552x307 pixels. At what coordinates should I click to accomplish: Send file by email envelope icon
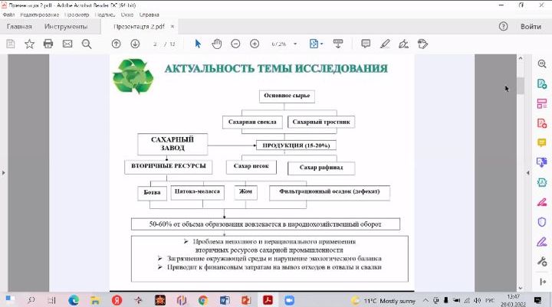click(x=67, y=44)
